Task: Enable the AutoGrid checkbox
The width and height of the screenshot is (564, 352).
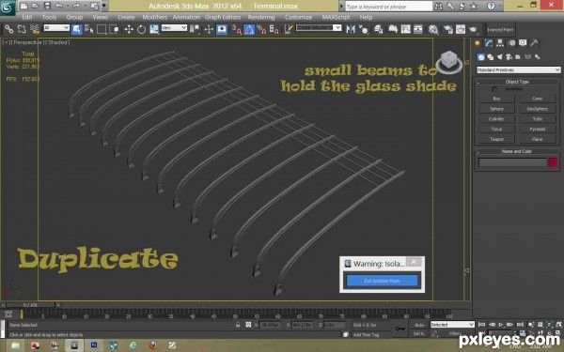Action: click(x=494, y=89)
